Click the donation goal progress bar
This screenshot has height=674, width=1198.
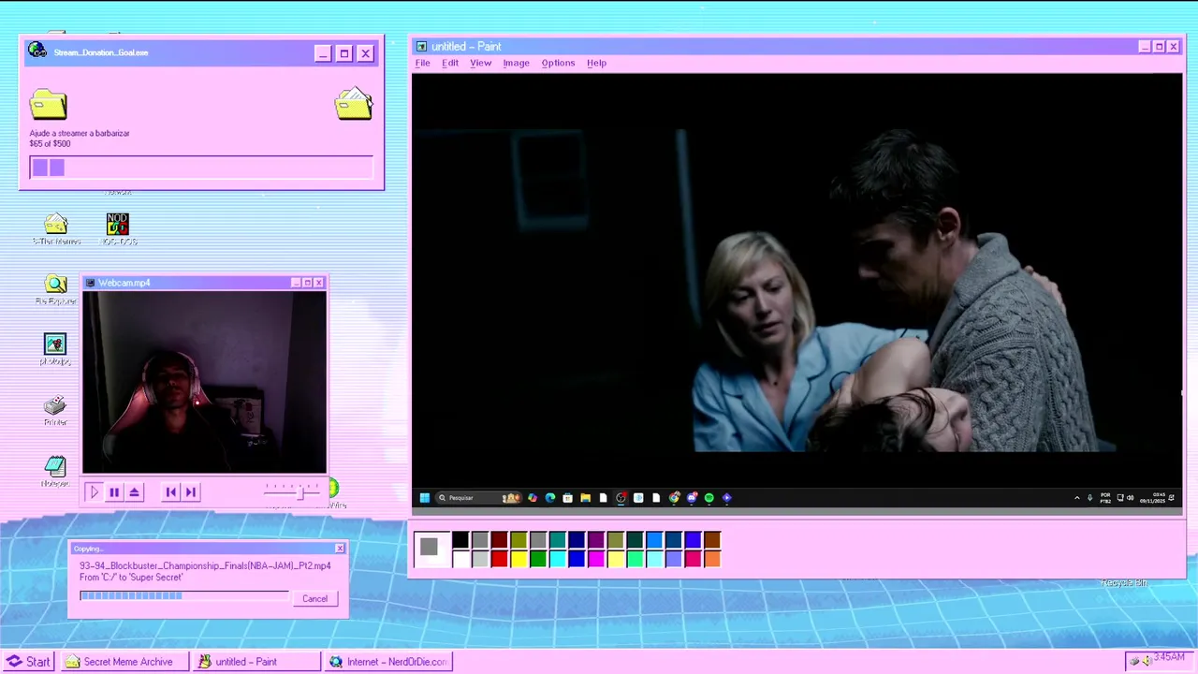tap(201, 168)
